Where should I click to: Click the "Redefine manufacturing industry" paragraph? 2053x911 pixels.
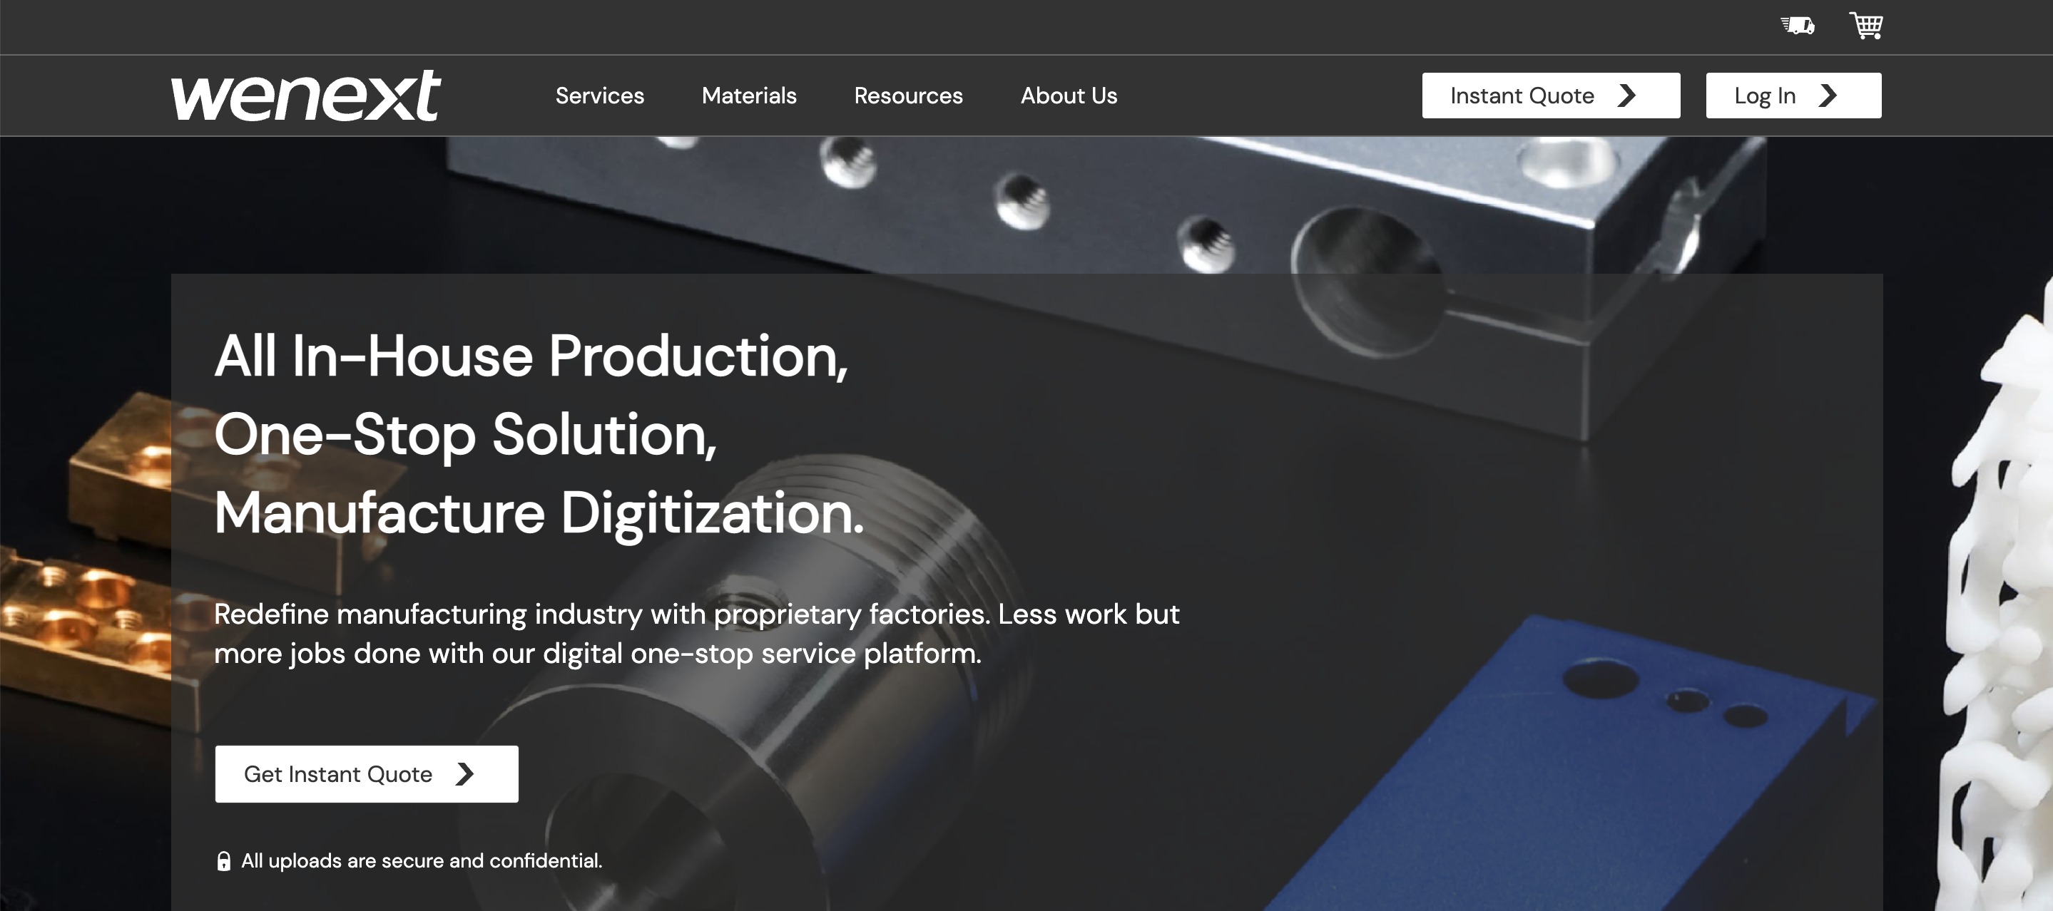click(x=696, y=634)
